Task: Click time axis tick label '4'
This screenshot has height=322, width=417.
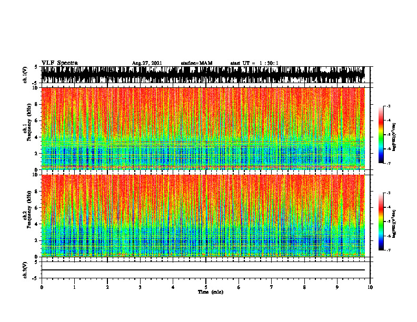Action: tap(173, 287)
